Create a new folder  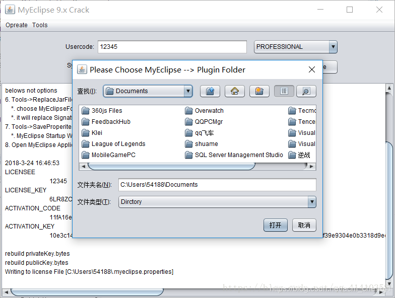tap(259, 91)
